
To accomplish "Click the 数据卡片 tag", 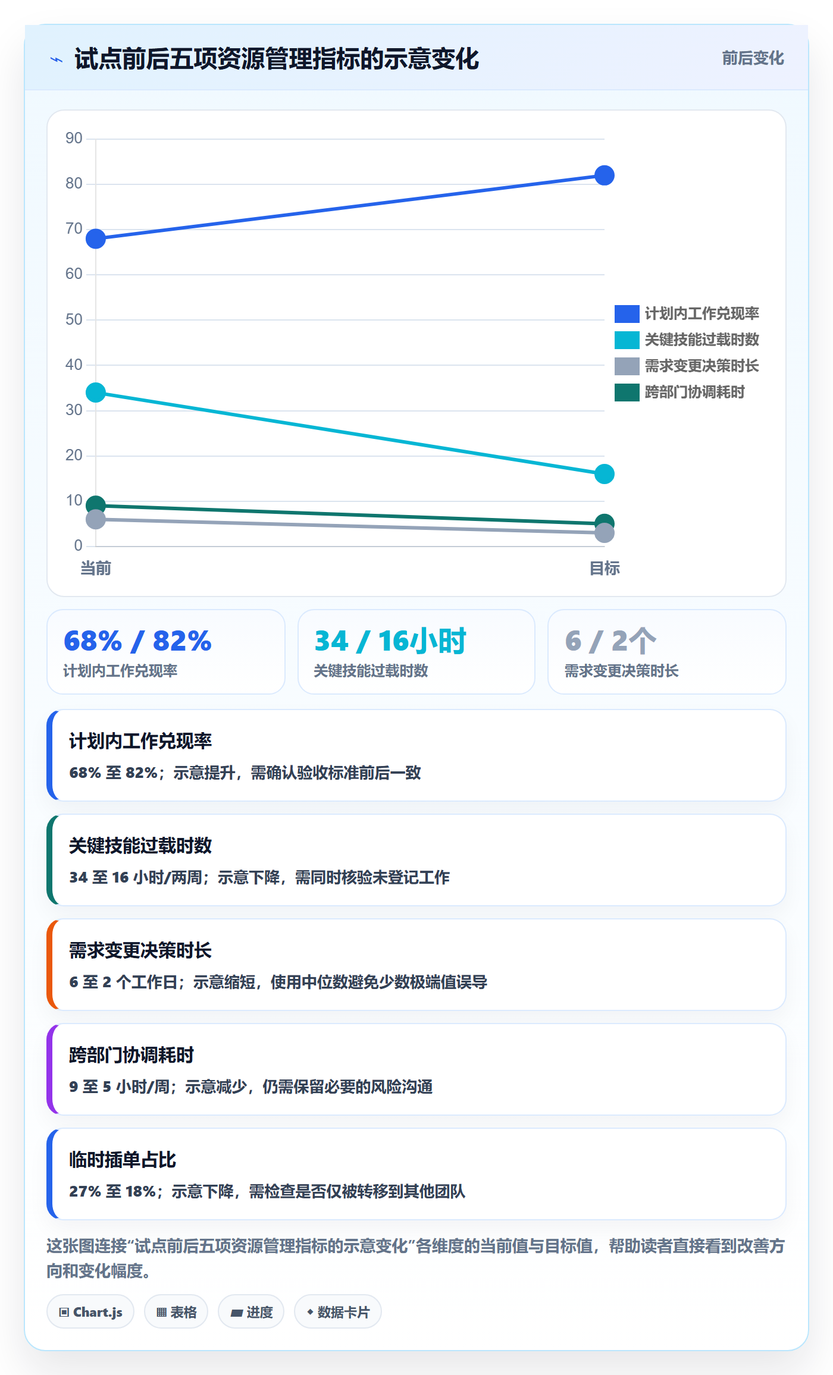I will point(338,1311).
